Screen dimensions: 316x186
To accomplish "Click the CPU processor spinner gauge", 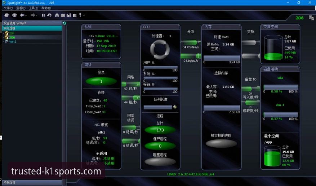I will pos(160,49).
